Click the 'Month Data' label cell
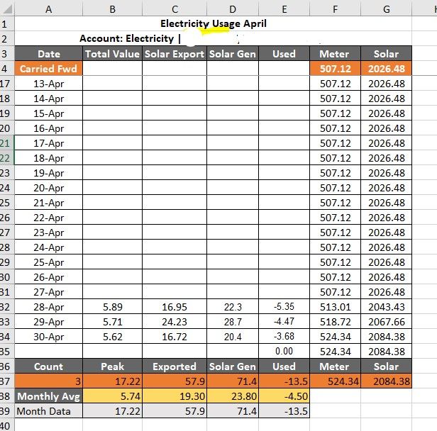 48,411
